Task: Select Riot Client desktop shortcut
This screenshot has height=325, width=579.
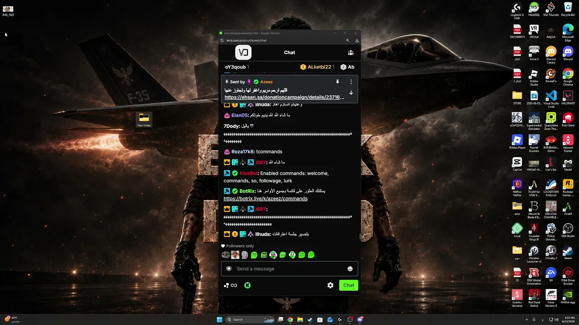Action: pos(568,120)
